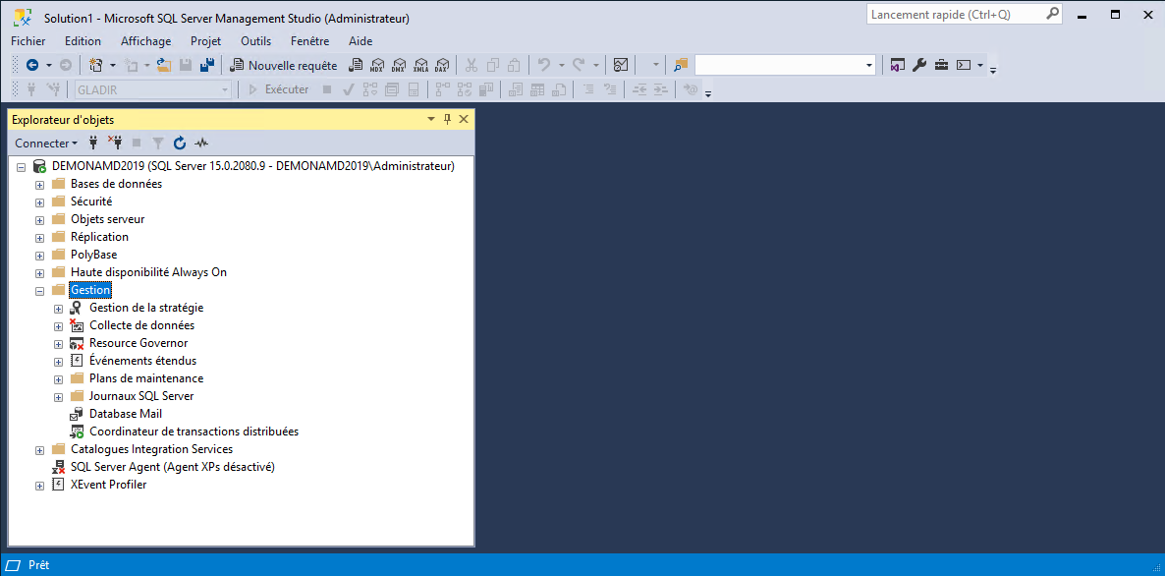The height and width of the screenshot is (576, 1165).
Task: Click the Nouvelle requête button
Action: 284,66
